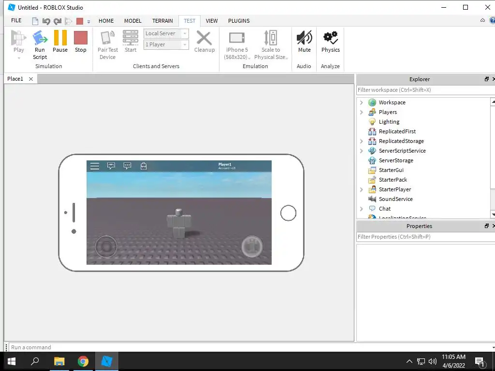
Task: Click the emulated phone home button
Action: [x=288, y=213]
